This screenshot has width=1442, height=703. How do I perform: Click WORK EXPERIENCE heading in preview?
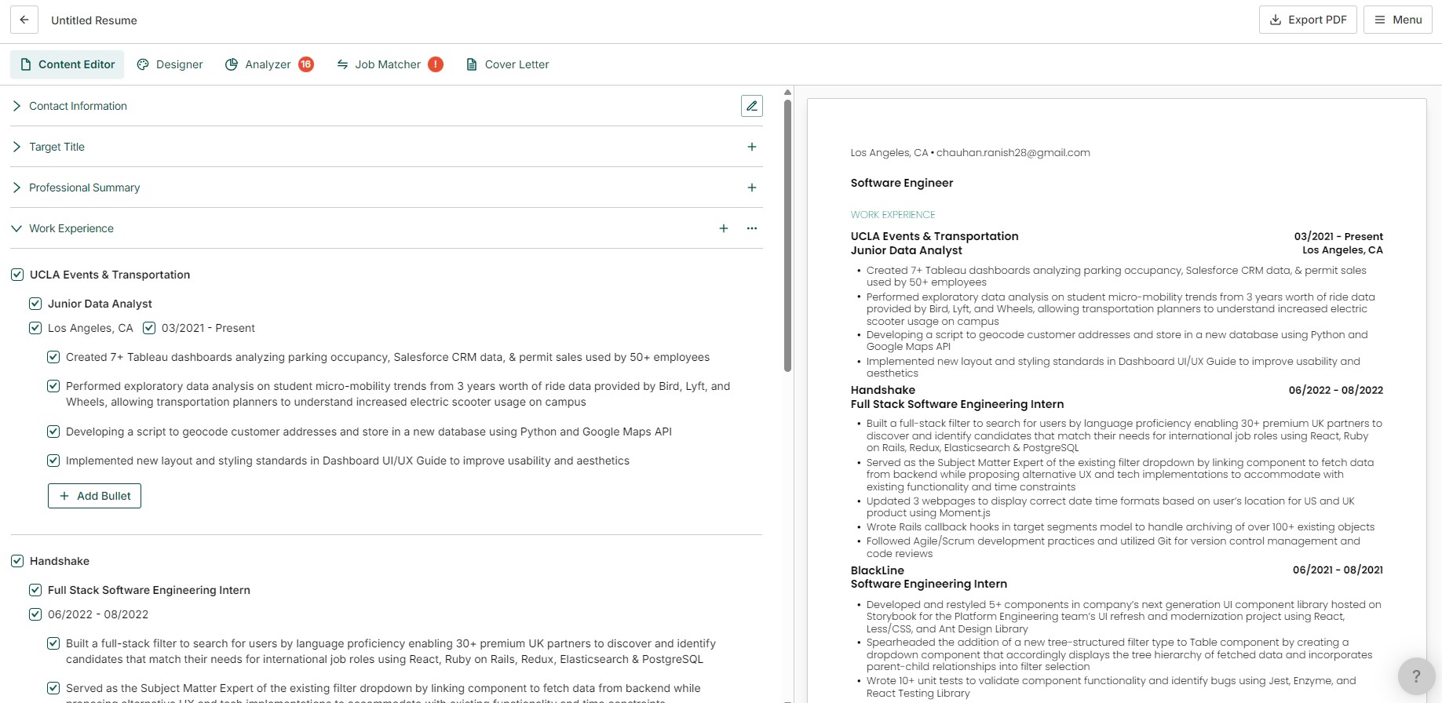(x=893, y=215)
